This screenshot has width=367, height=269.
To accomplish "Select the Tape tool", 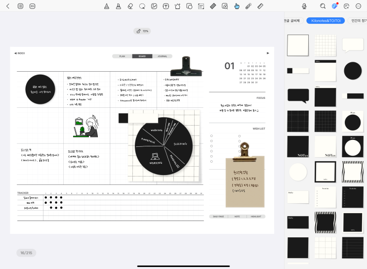I will [x=213, y=6].
